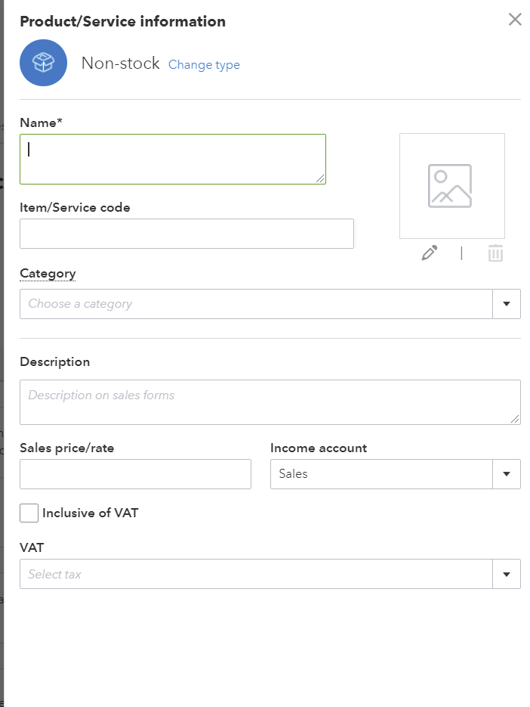Click the underlined Category label
The height and width of the screenshot is (707, 530).
click(x=48, y=274)
